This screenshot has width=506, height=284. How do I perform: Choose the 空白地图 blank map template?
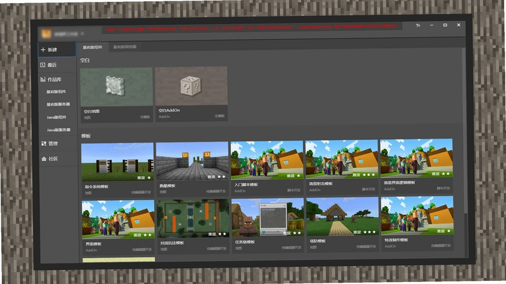tap(116, 95)
